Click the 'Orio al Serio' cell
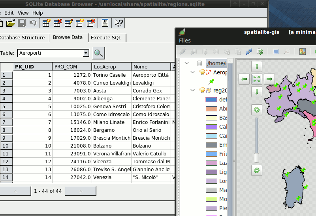 click(x=151, y=130)
